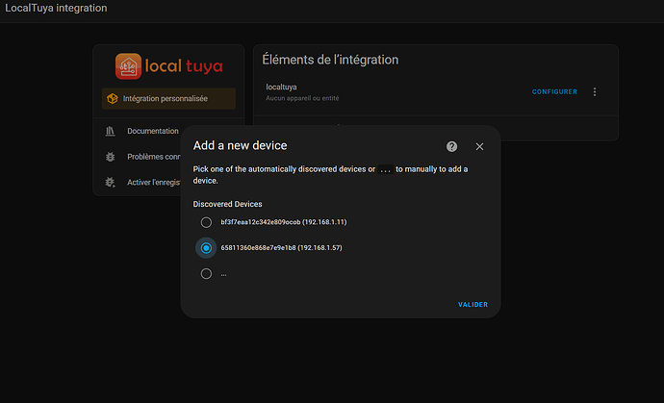The height and width of the screenshot is (403, 664).
Task: Click the book icon beside Documentation
Action: tap(111, 131)
